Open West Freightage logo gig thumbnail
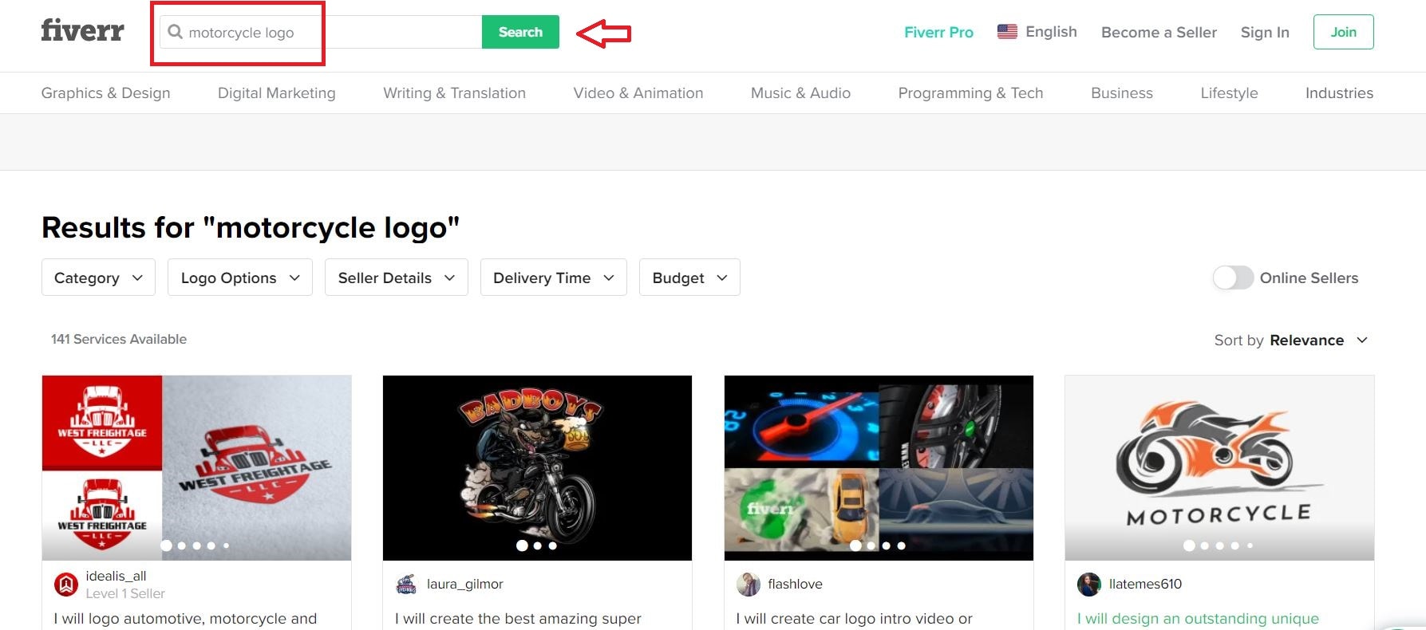 click(196, 468)
